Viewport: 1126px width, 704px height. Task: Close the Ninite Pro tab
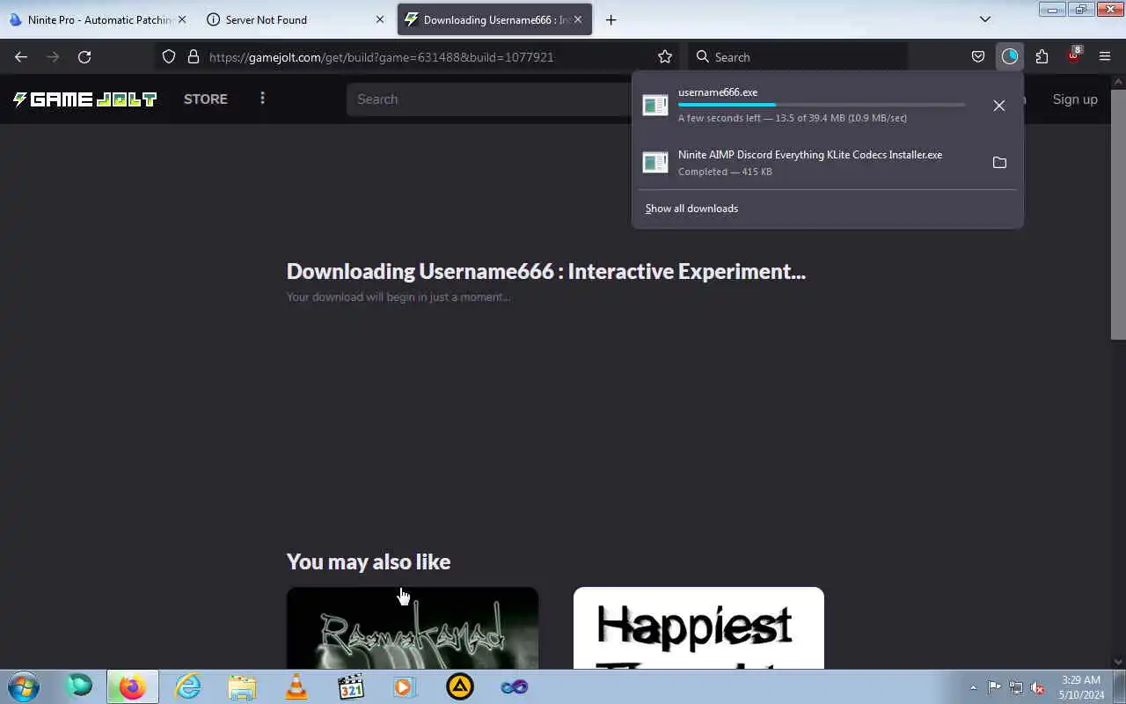pos(182,19)
